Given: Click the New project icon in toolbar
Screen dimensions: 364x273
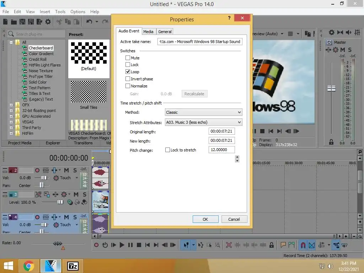Looking at the screenshot, I should coord(5,22).
